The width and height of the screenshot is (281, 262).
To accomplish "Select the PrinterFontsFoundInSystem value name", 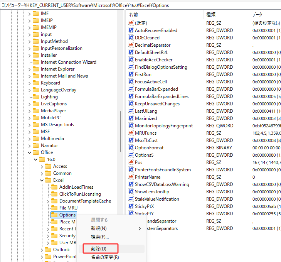I will [x=163, y=169].
